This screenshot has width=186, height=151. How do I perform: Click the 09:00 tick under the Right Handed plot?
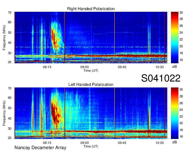coord(85,67)
